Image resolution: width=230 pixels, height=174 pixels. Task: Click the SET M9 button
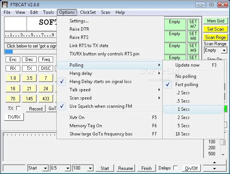[193, 48]
